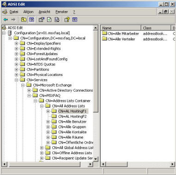Collapse CN=MSXFAQ node
Image resolution: width=176 pixels, height=175 pixels.
point(29,96)
